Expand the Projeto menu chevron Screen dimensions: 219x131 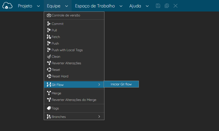pos(38,6)
